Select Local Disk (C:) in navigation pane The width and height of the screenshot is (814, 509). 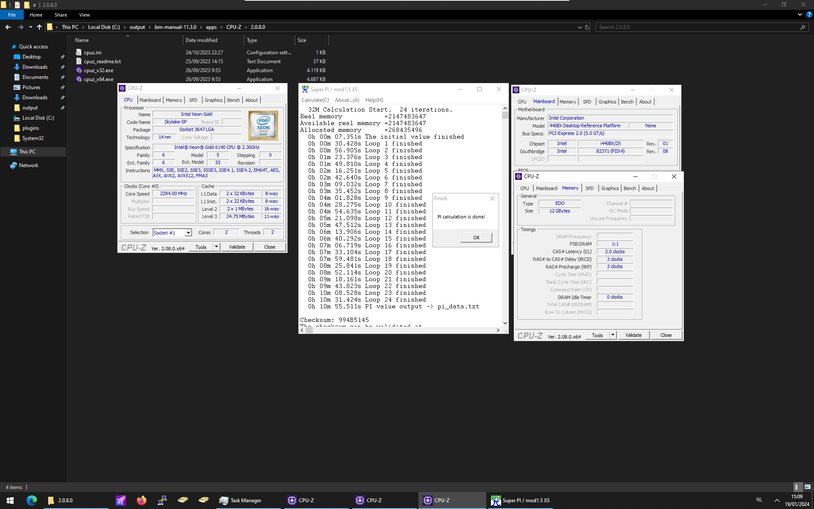pyautogui.click(x=38, y=118)
